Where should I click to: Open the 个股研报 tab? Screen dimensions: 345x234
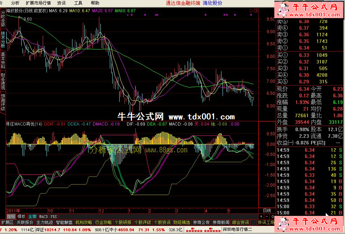pos(123,222)
